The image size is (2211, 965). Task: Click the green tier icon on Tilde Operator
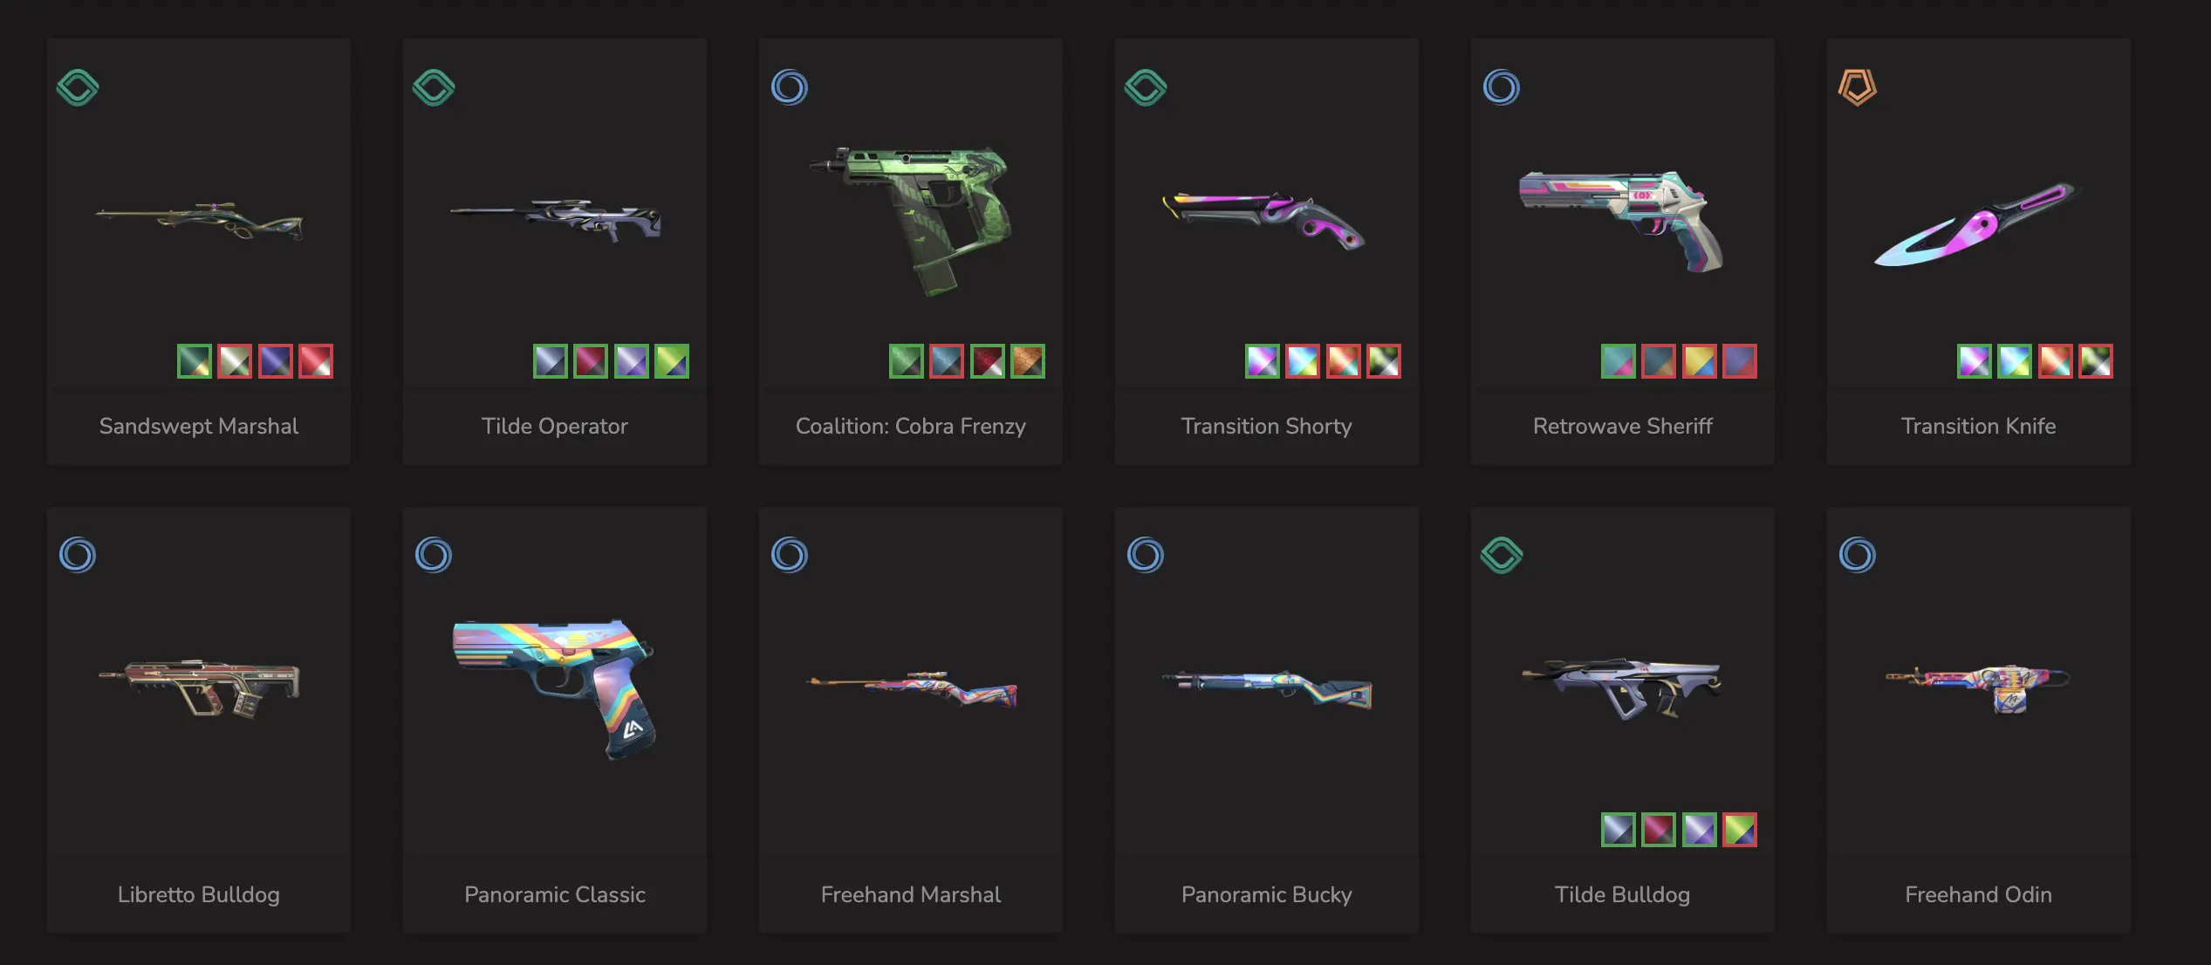[434, 87]
